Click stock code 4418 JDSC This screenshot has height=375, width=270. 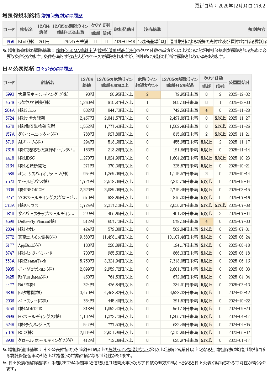click(x=10, y=158)
